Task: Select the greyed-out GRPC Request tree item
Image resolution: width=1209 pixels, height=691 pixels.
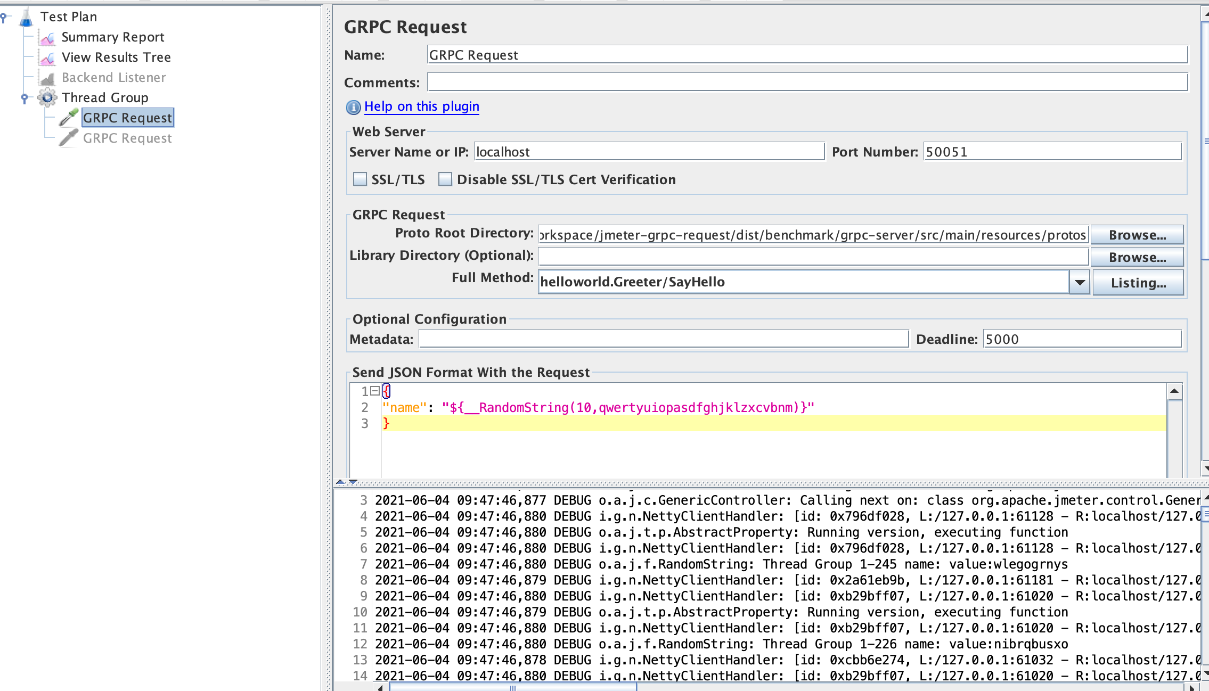Action: [127, 138]
